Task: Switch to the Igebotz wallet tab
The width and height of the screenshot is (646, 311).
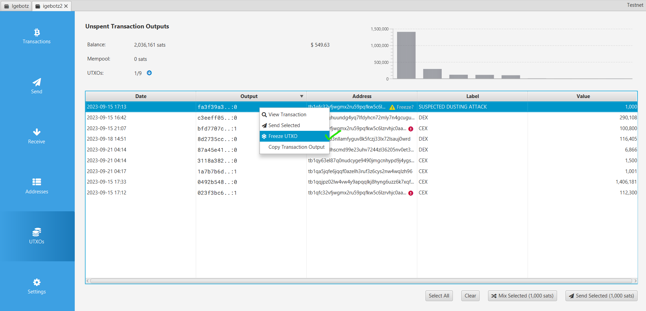Action: [x=16, y=6]
